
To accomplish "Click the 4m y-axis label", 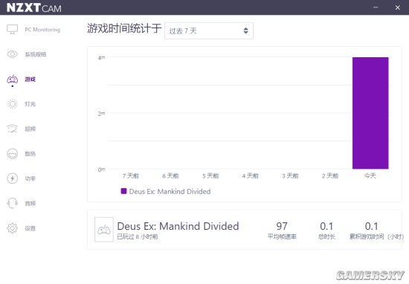I will pyautogui.click(x=101, y=57).
